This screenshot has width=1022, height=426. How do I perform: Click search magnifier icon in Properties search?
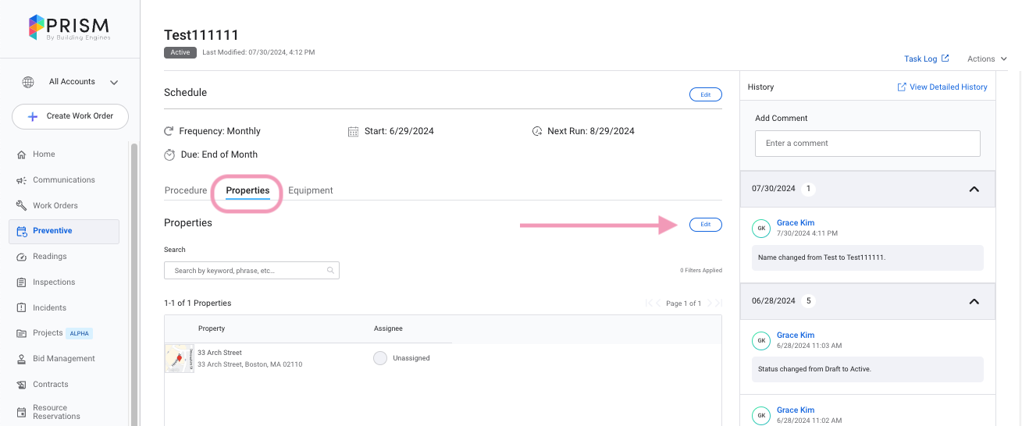(331, 271)
